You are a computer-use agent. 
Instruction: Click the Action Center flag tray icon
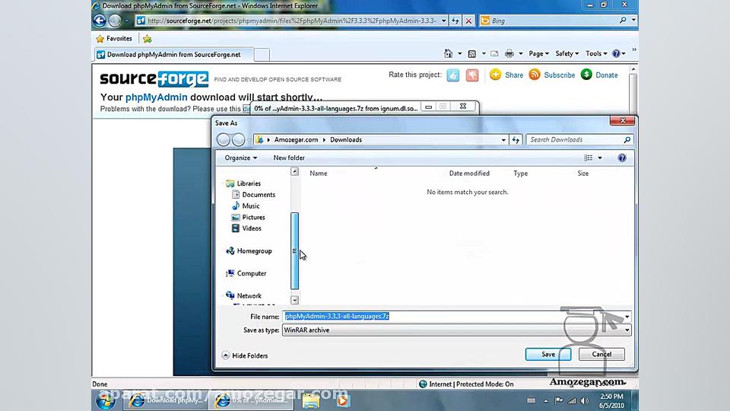pos(559,401)
